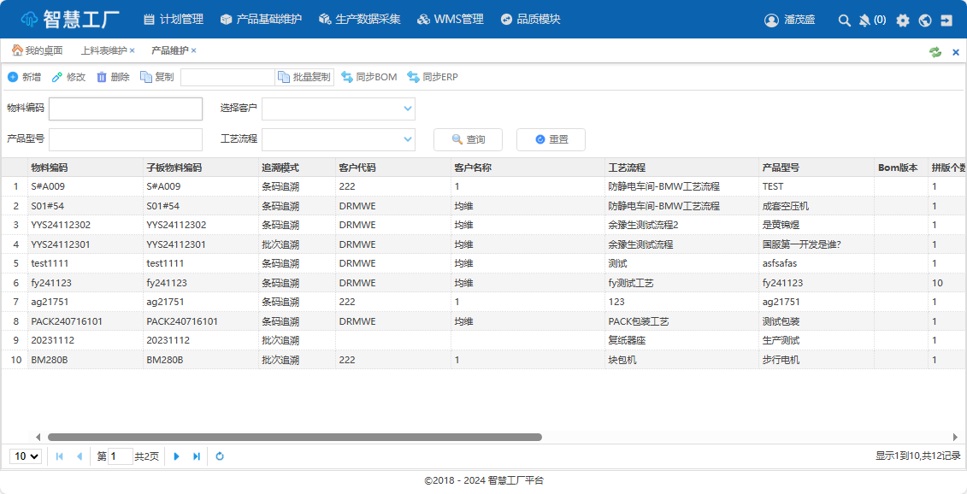Click the green refresh tab icon
This screenshot has width=967, height=494.
(x=935, y=52)
